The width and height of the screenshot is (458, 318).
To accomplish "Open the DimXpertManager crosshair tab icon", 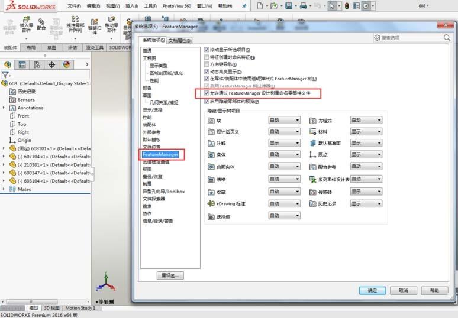I will click(x=51, y=64).
